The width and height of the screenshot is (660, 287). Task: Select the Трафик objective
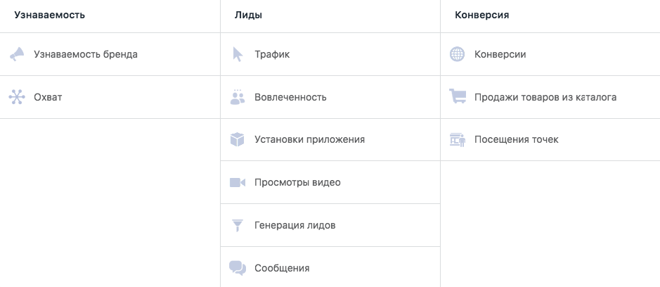click(x=272, y=54)
